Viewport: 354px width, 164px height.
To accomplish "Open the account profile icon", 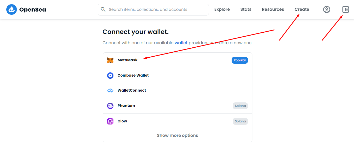I will click(327, 9).
